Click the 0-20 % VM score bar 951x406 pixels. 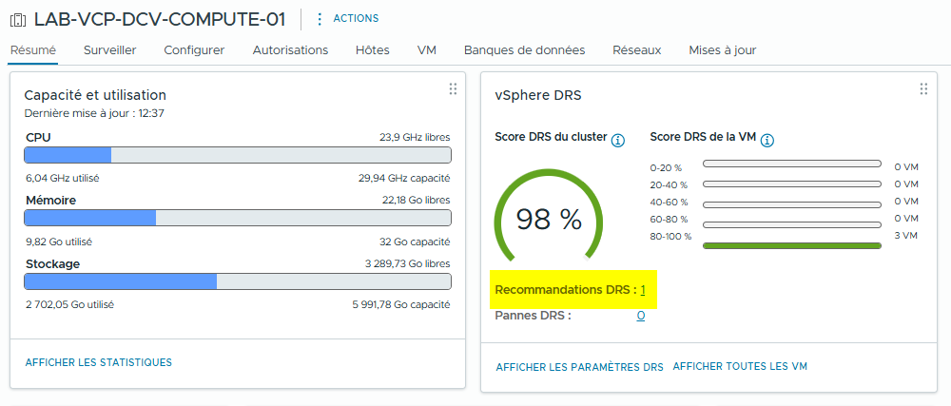pyautogui.click(x=791, y=164)
